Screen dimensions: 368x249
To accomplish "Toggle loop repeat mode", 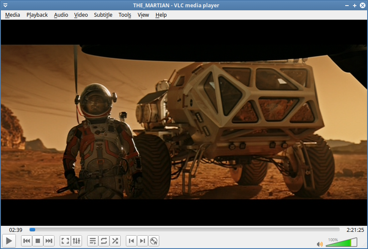I will [x=104, y=241].
